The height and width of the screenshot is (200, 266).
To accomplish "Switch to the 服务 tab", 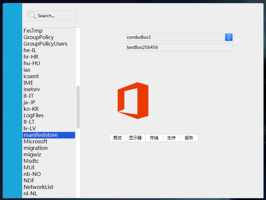I will coord(189,138).
